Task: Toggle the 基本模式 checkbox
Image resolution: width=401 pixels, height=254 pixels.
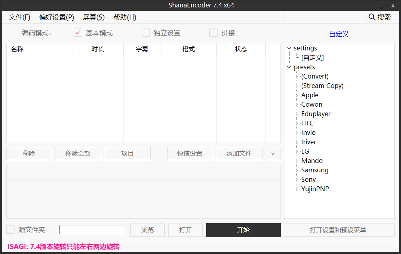Action: (78, 33)
